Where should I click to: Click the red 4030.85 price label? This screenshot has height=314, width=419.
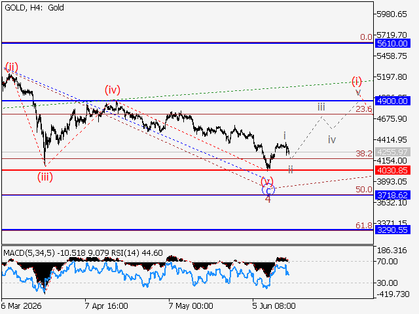click(x=392, y=170)
